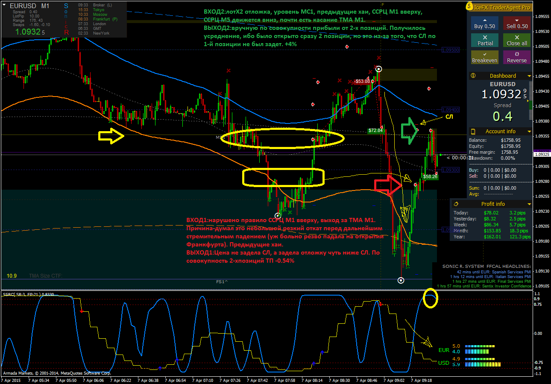Click the Close all button
Image resolution: width=551 pixels, height=384 pixels.
(x=517, y=40)
